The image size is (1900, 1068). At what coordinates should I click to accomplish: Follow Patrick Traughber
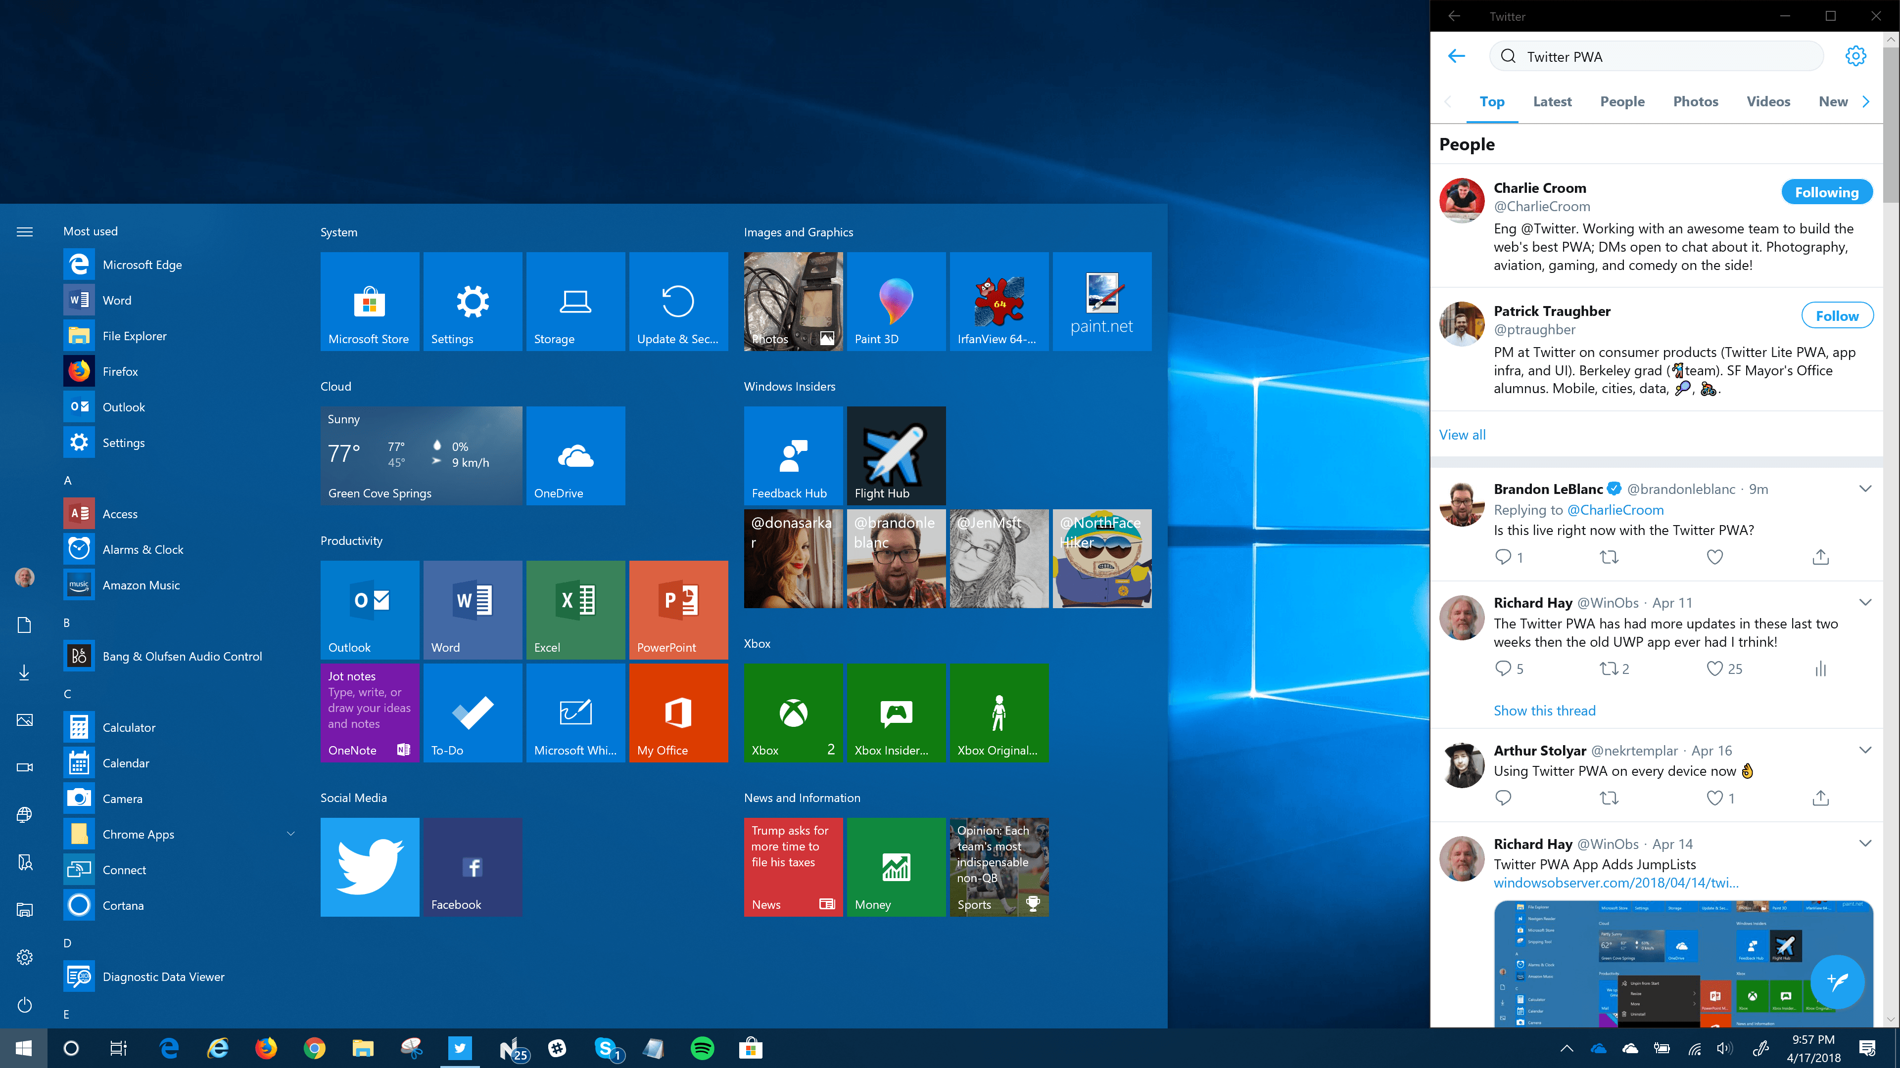point(1837,315)
